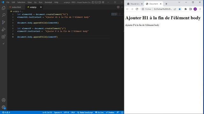
Task: Open the Extensions view
Action: coord(4,37)
